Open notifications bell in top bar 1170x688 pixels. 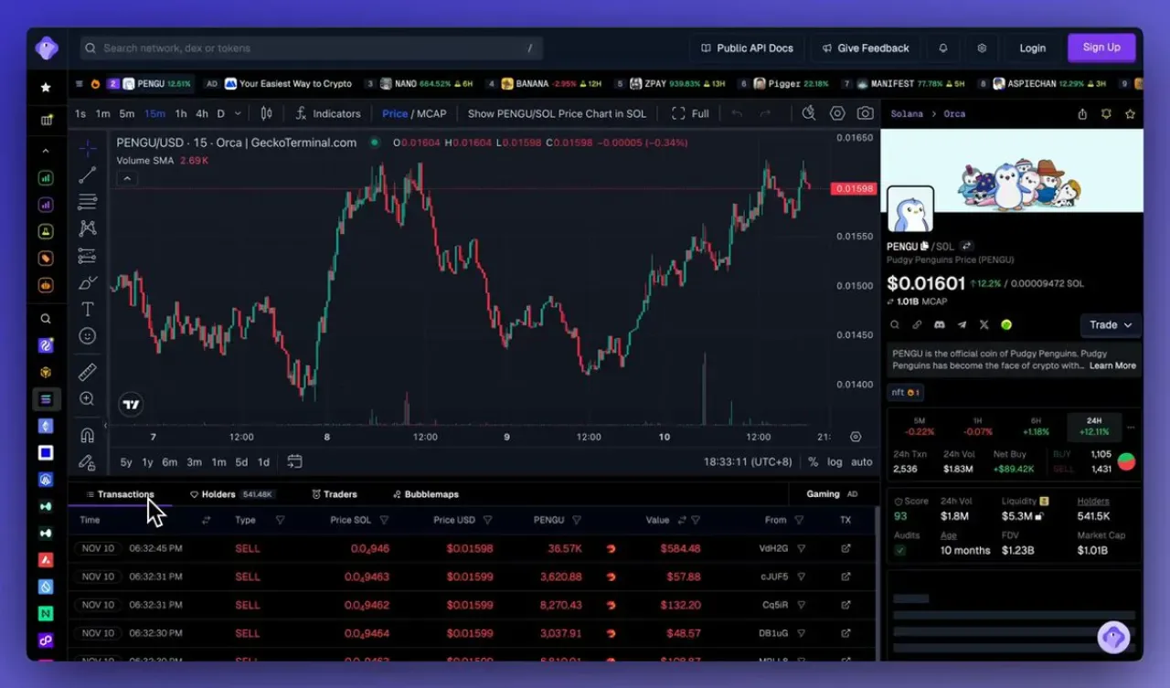(943, 48)
